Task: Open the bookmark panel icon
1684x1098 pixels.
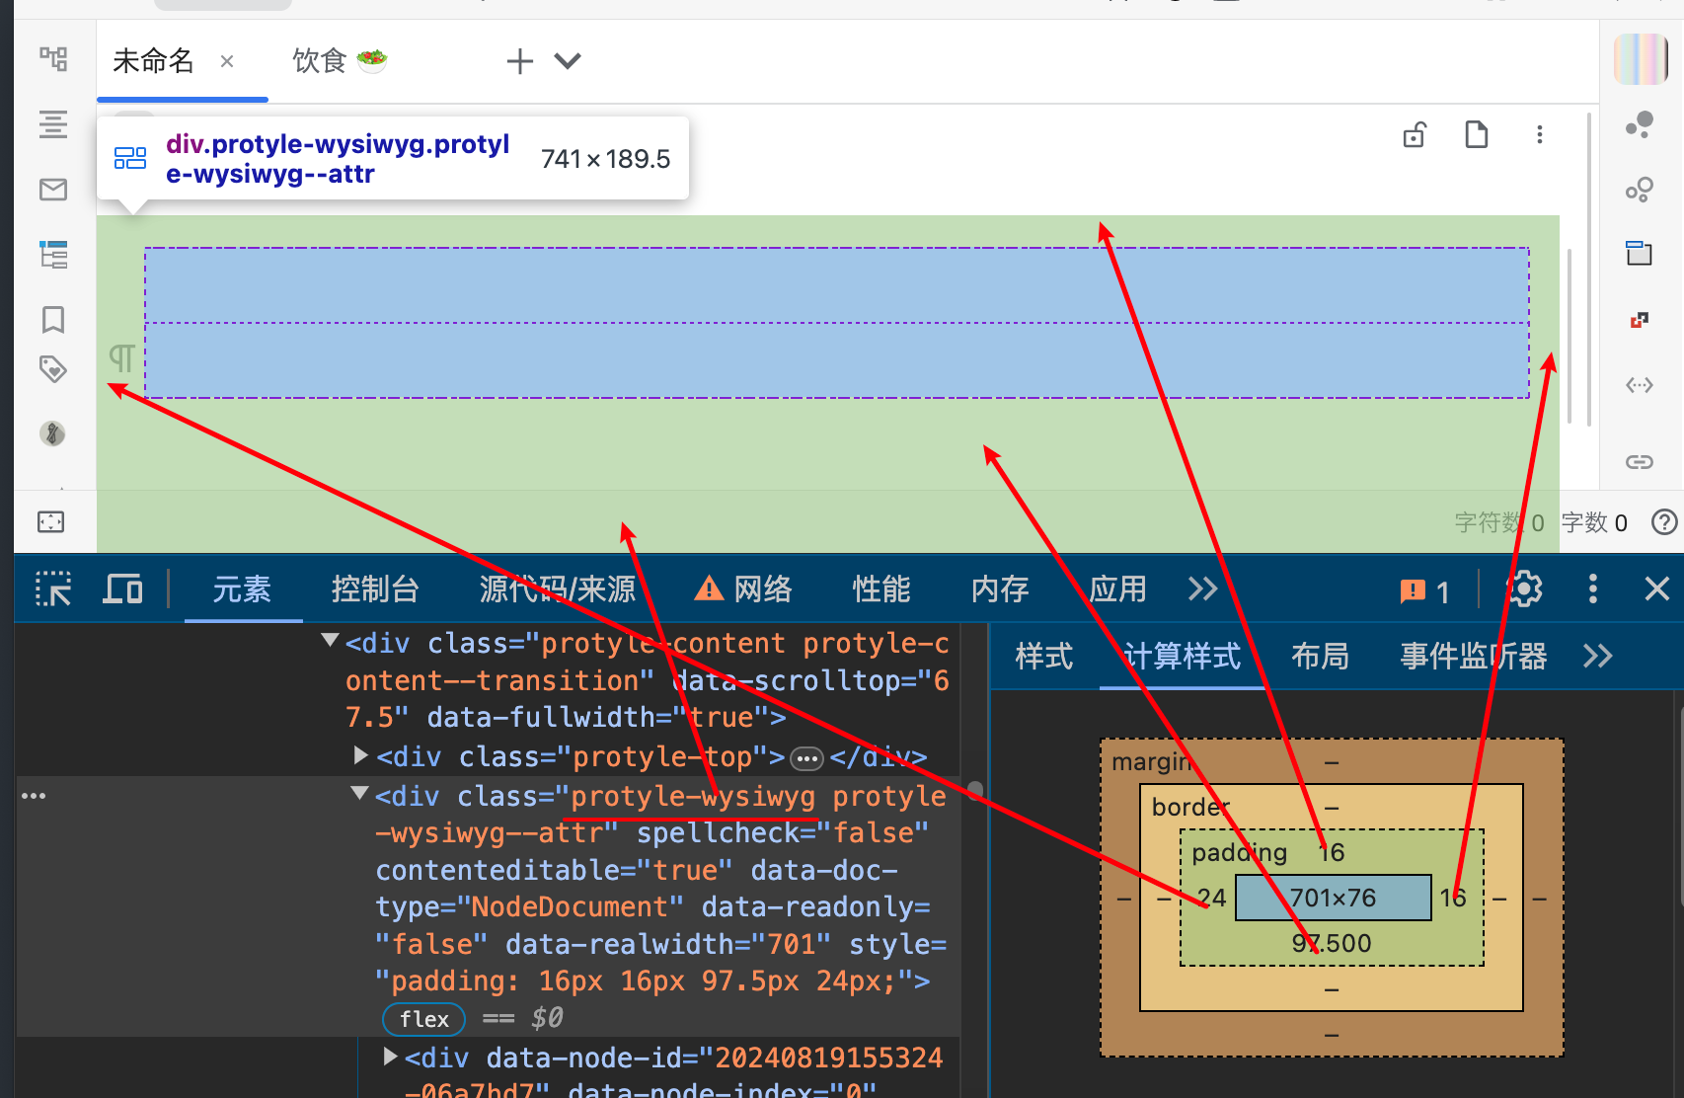Action: click(x=53, y=320)
